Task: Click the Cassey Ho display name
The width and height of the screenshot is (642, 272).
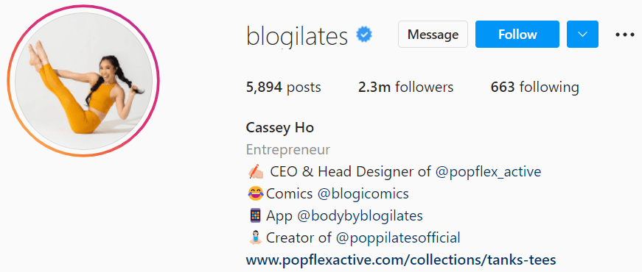Action: pos(280,128)
